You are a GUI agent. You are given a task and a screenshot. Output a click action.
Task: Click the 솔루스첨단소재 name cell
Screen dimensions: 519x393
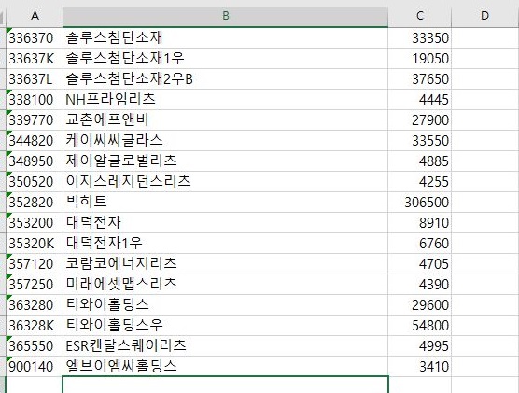[x=225, y=38]
